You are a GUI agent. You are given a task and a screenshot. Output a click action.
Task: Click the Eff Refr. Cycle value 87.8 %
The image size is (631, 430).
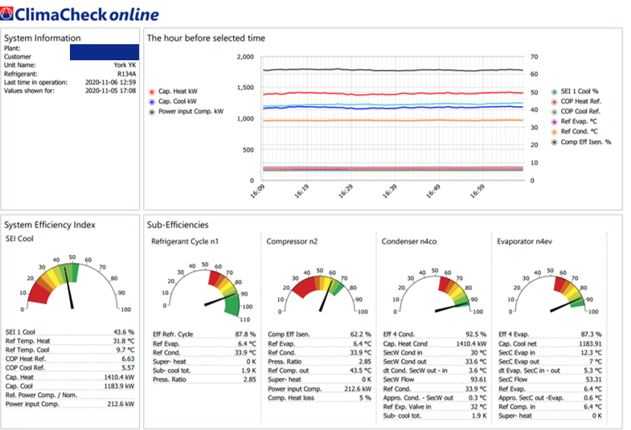pos(245,334)
